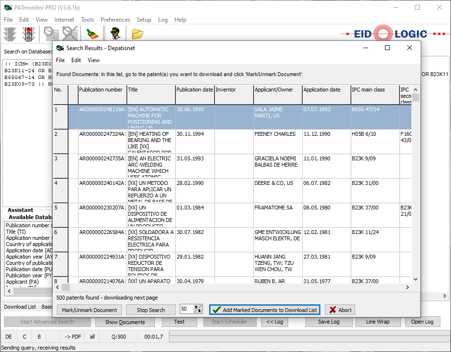The height and width of the screenshot is (352, 451).
Task: Click the Application date column header
Action: tap(327, 94)
